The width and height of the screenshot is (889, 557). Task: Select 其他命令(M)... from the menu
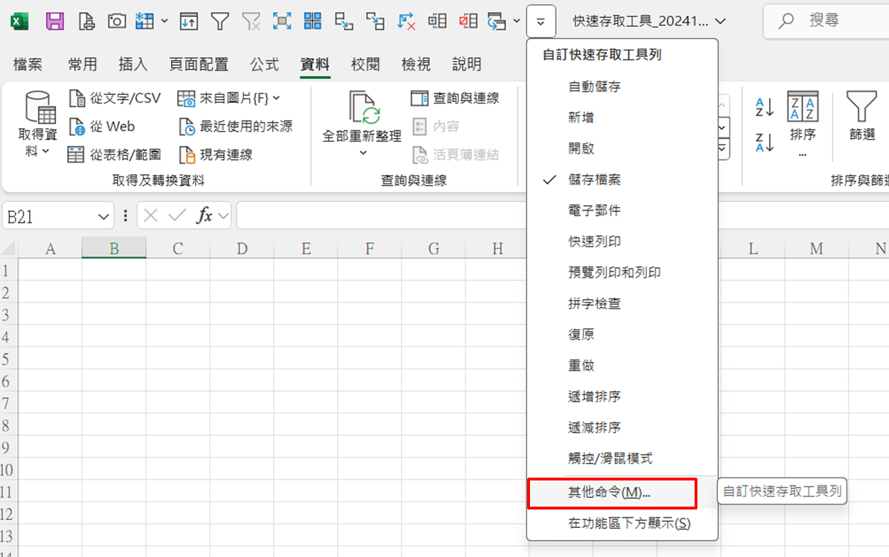point(610,493)
